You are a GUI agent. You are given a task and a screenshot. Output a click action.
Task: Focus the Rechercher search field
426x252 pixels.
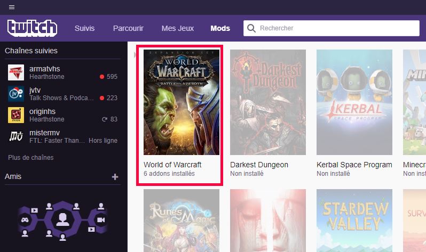(x=332, y=28)
